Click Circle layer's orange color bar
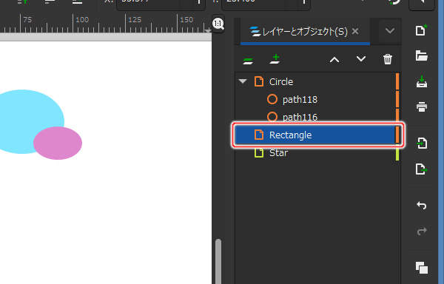444x284 pixels. click(397, 81)
